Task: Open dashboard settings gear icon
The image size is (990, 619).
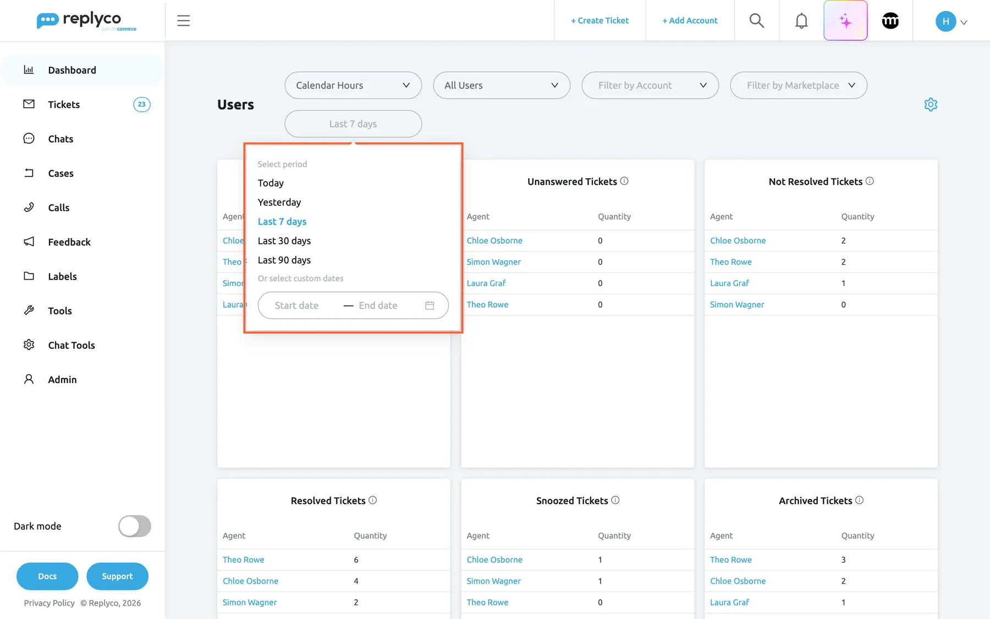Action: 931,105
